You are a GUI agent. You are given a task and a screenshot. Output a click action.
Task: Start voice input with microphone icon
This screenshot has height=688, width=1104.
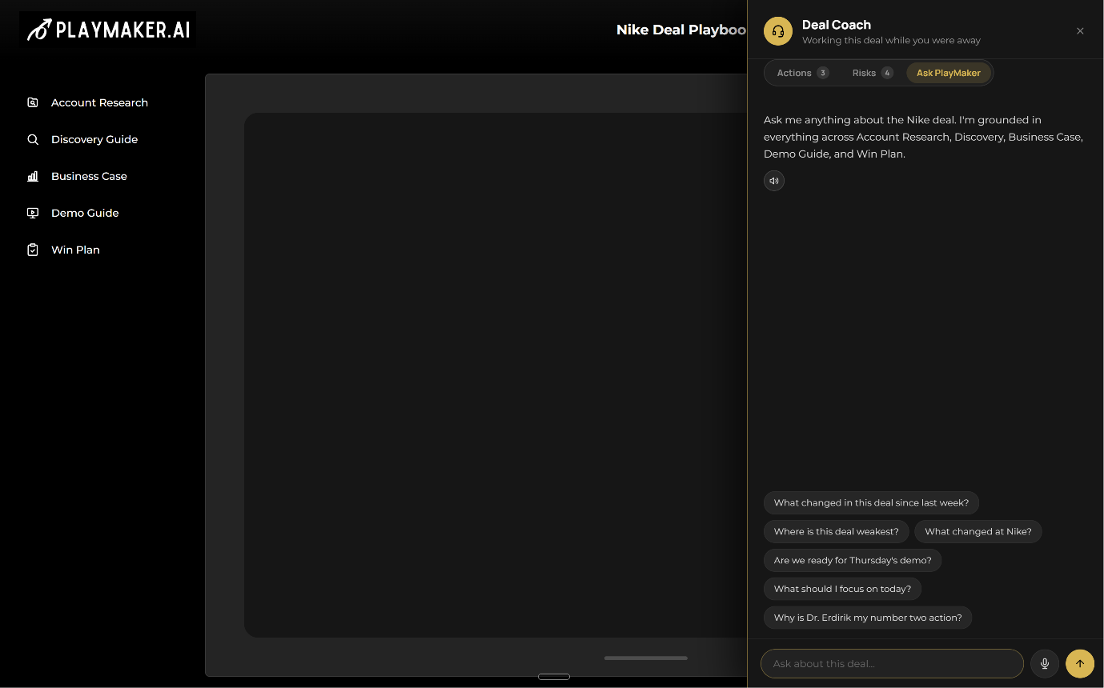(1045, 663)
